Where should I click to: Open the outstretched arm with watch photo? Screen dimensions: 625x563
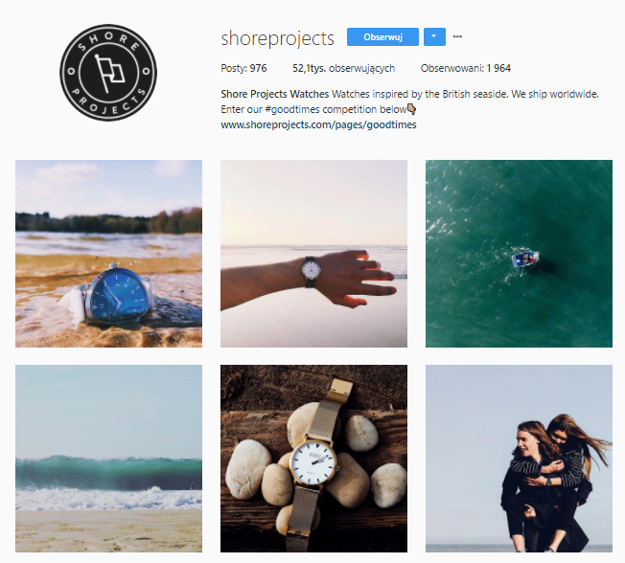[x=313, y=254]
